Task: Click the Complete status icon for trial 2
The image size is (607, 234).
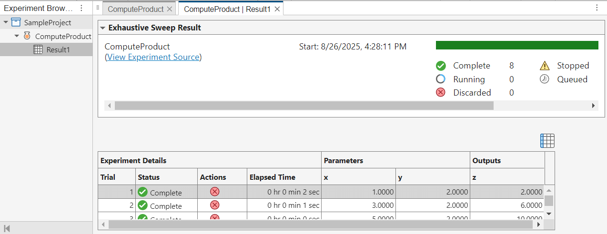Action: (x=142, y=205)
